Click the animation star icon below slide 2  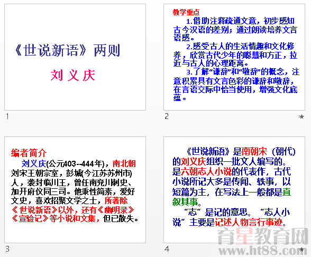click(301, 116)
